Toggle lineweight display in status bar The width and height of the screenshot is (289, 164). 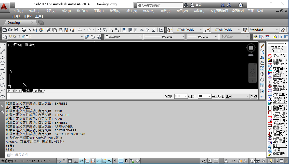pyautogui.click(x=115, y=161)
